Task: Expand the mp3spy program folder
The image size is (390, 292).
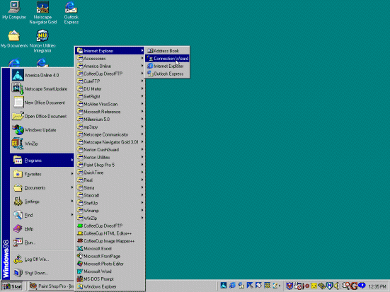Action: [110, 127]
